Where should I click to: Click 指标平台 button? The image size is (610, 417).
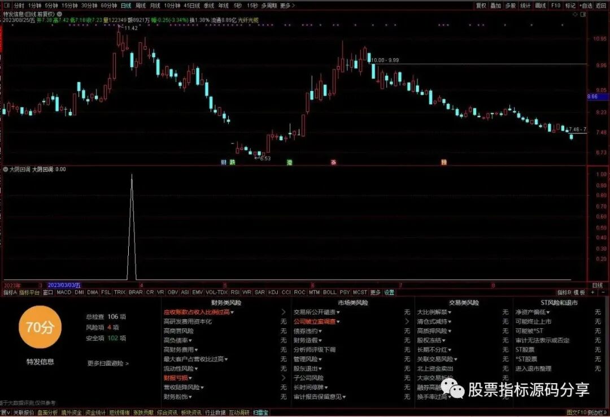point(29,292)
